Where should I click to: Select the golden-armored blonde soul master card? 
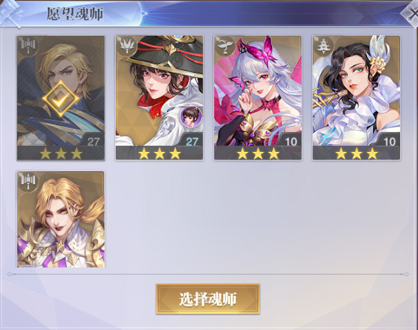pos(61,219)
